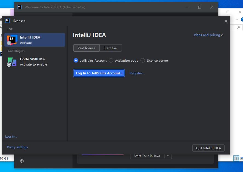243x172 pixels.
Task: Click the "Welcome to IntelliJ IDEA (Administrator)" title text
Action: (x=55, y=7)
